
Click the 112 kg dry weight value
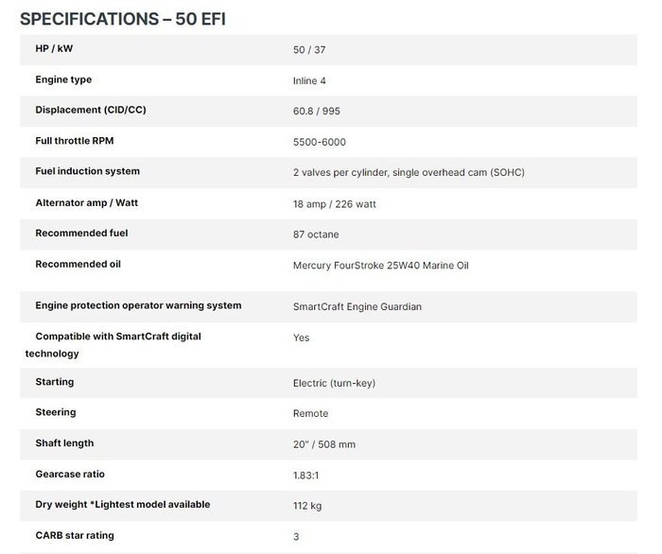[307, 506]
